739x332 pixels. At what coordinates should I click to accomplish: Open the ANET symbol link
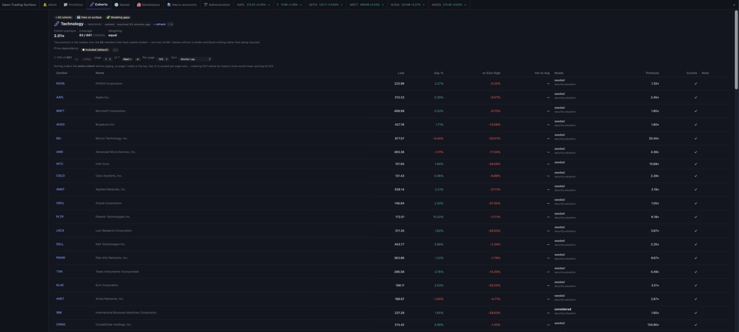[60, 299]
